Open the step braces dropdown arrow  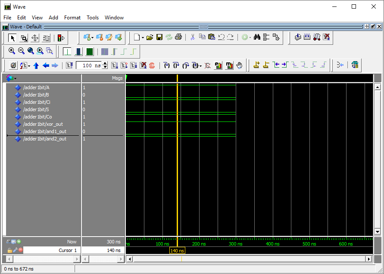[200, 66]
